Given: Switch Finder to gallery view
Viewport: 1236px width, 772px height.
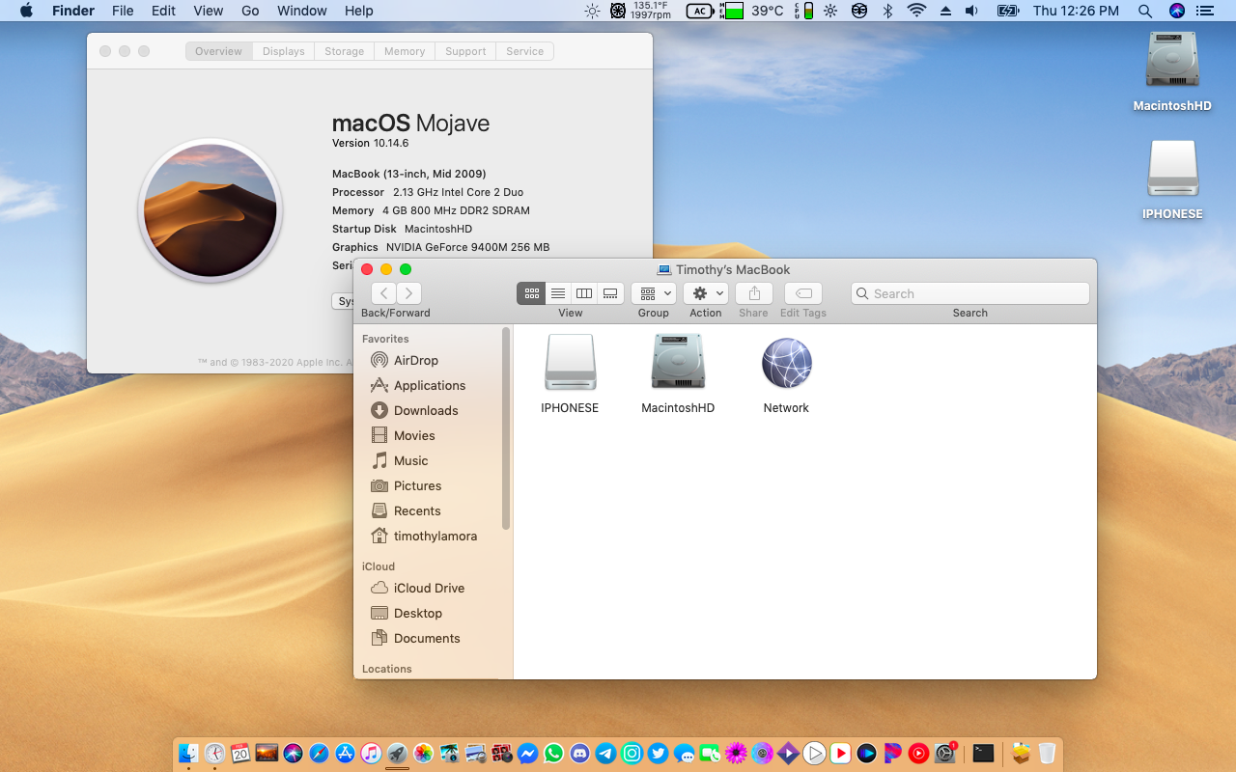Looking at the screenshot, I should [x=610, y=293].
